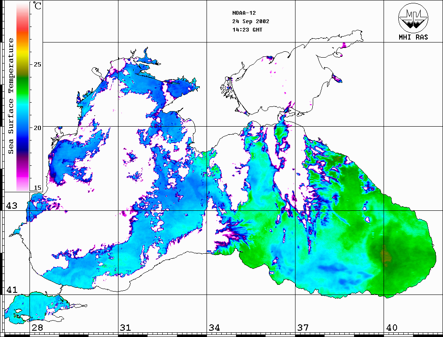This screenshot has height=337, width=443.
Task: Click the 'NOAA-12' satellite label
Action: tap(244, 13)
